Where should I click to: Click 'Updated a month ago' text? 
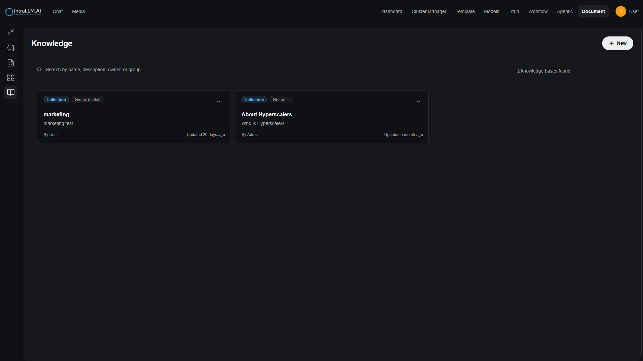point(404,135)
